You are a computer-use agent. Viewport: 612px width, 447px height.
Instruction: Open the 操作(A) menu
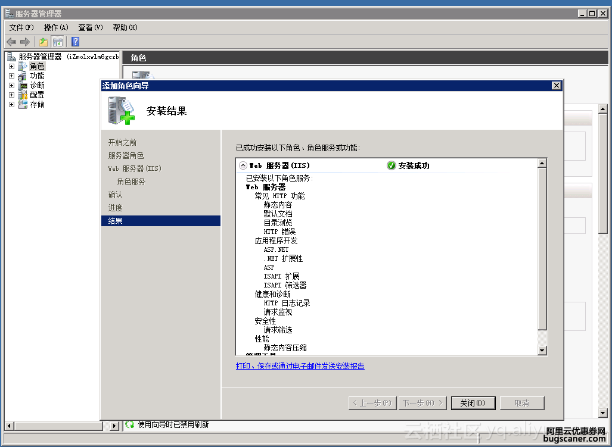(x=56, y=27)
